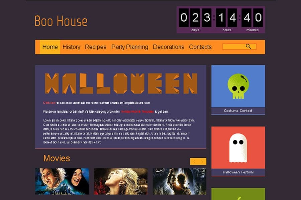Open the Contacts menu item
This screenshot has width=301, height=200.
200,47
